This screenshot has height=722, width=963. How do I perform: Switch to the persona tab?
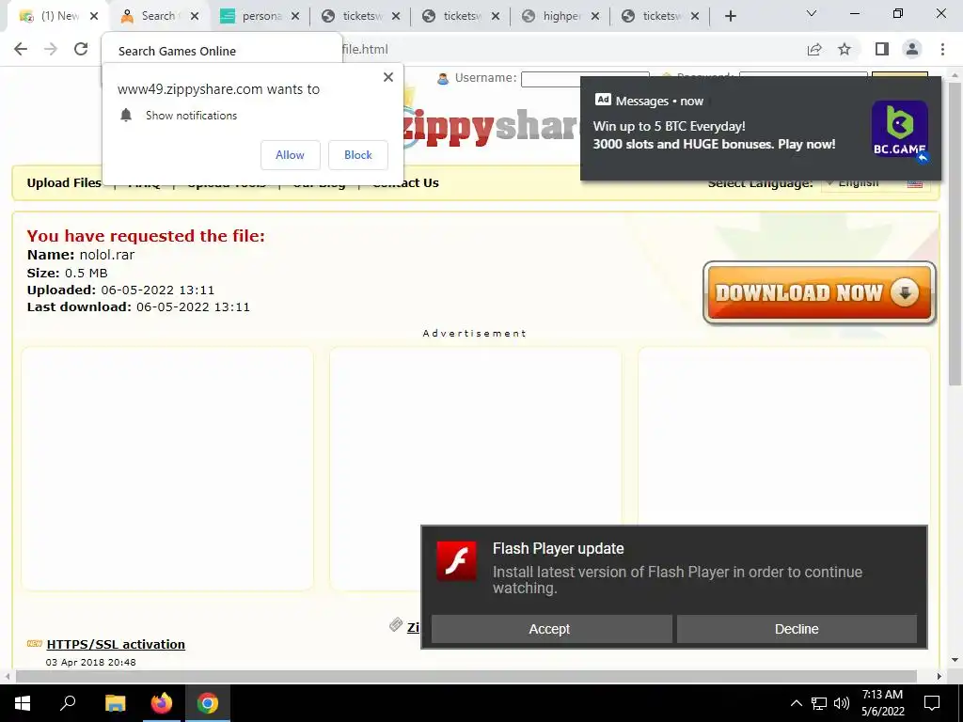click(x=261, y=16)
